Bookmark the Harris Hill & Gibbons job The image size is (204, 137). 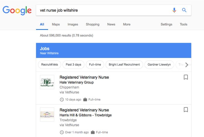tap(186, 110)
